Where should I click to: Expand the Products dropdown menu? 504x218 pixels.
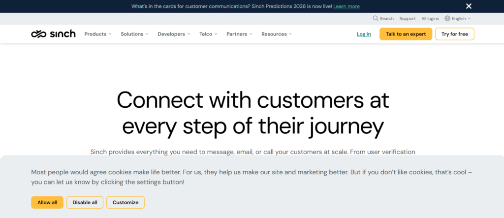coord(98,34)
